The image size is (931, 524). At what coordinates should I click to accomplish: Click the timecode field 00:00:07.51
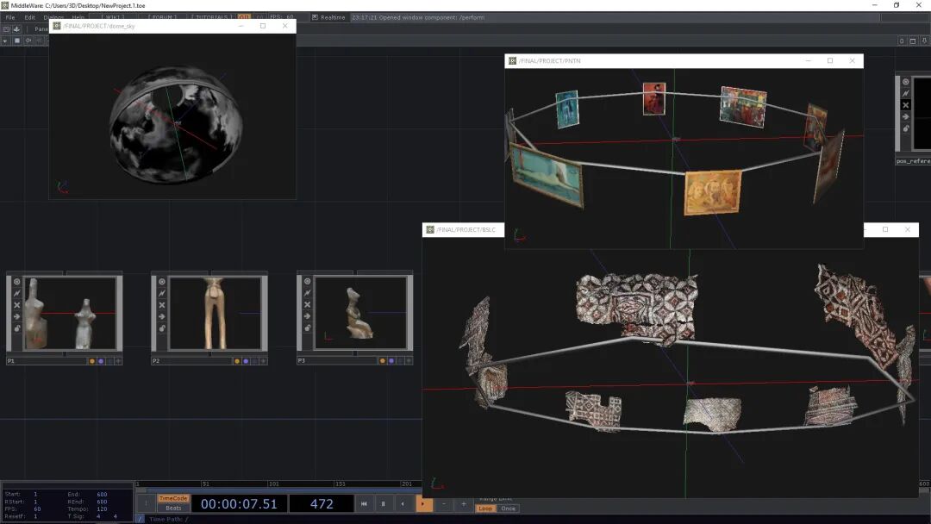tap(239, 504)
